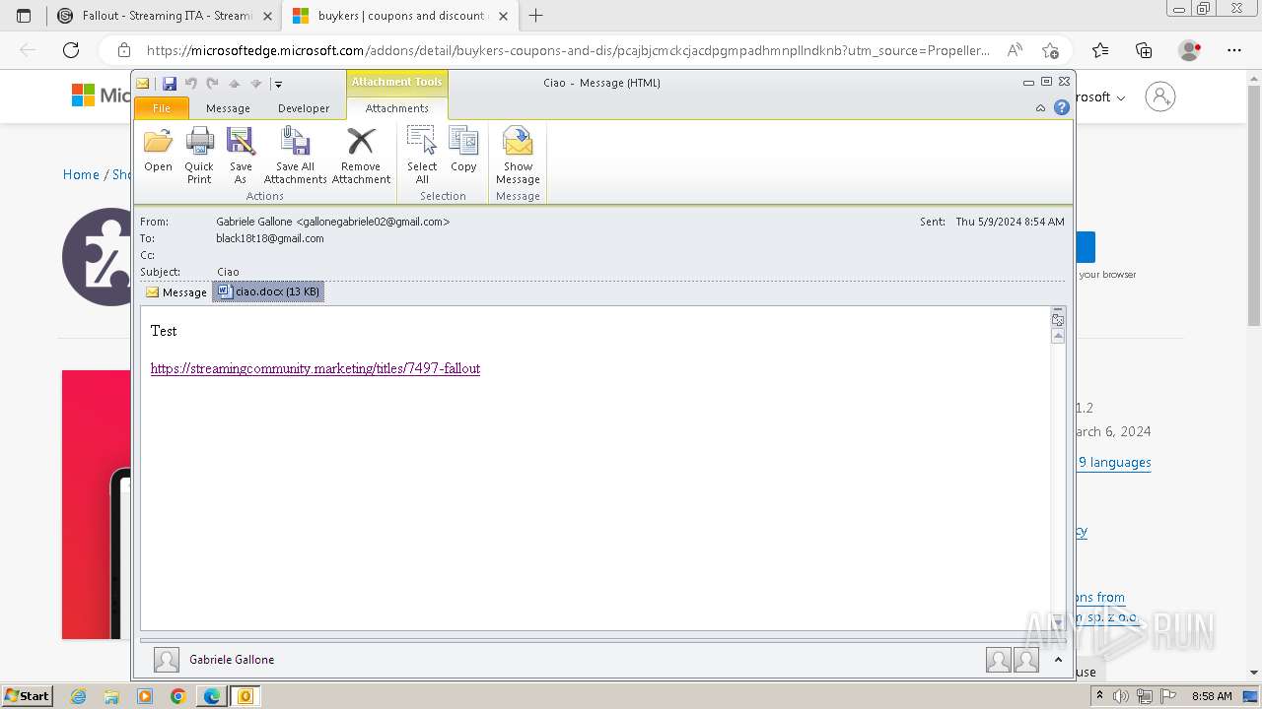The width and height of the screenshot is (1262, 709).
Task: Redo using the quick access toolbar arrow
Action: [212, 84]
